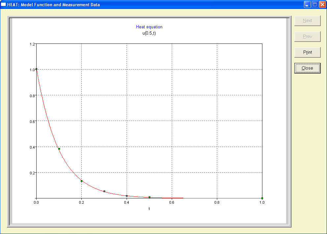Click the 1.2 y-axis tick label
Screen dimensions: 327x234
pyautogui.click(x=32, y=44)
